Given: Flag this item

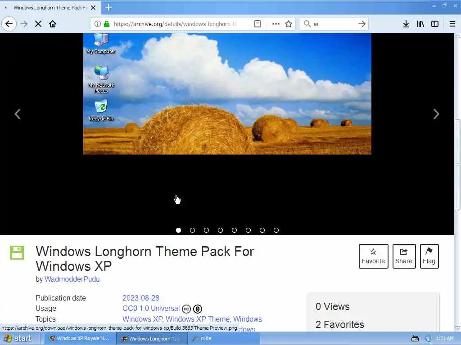Looking at the screenshot, I should [429, 256].
